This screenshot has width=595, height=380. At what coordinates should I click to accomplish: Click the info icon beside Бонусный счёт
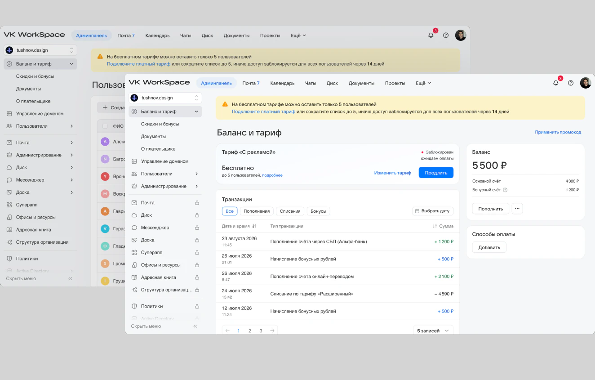point(505,190)
